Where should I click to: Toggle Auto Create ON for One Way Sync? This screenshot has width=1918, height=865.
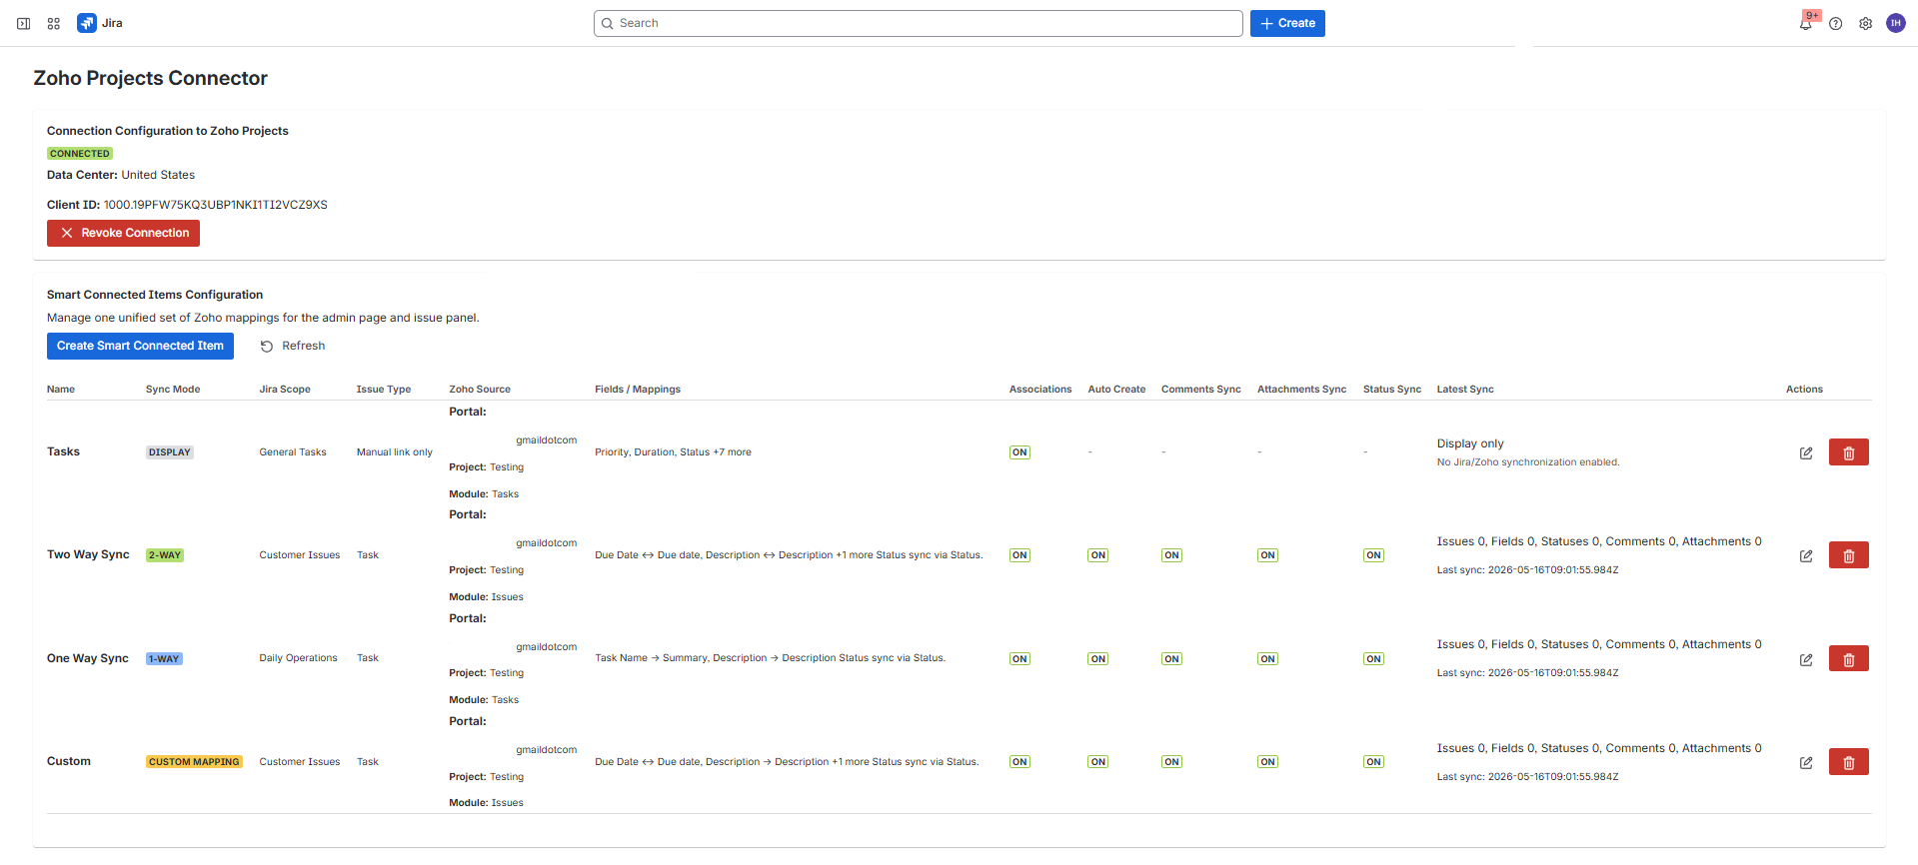coord(1098,659)
